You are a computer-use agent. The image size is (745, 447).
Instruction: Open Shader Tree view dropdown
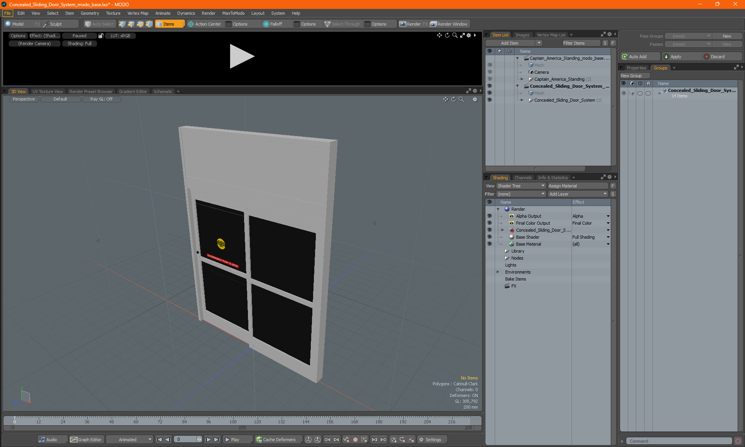pos(521,186)
